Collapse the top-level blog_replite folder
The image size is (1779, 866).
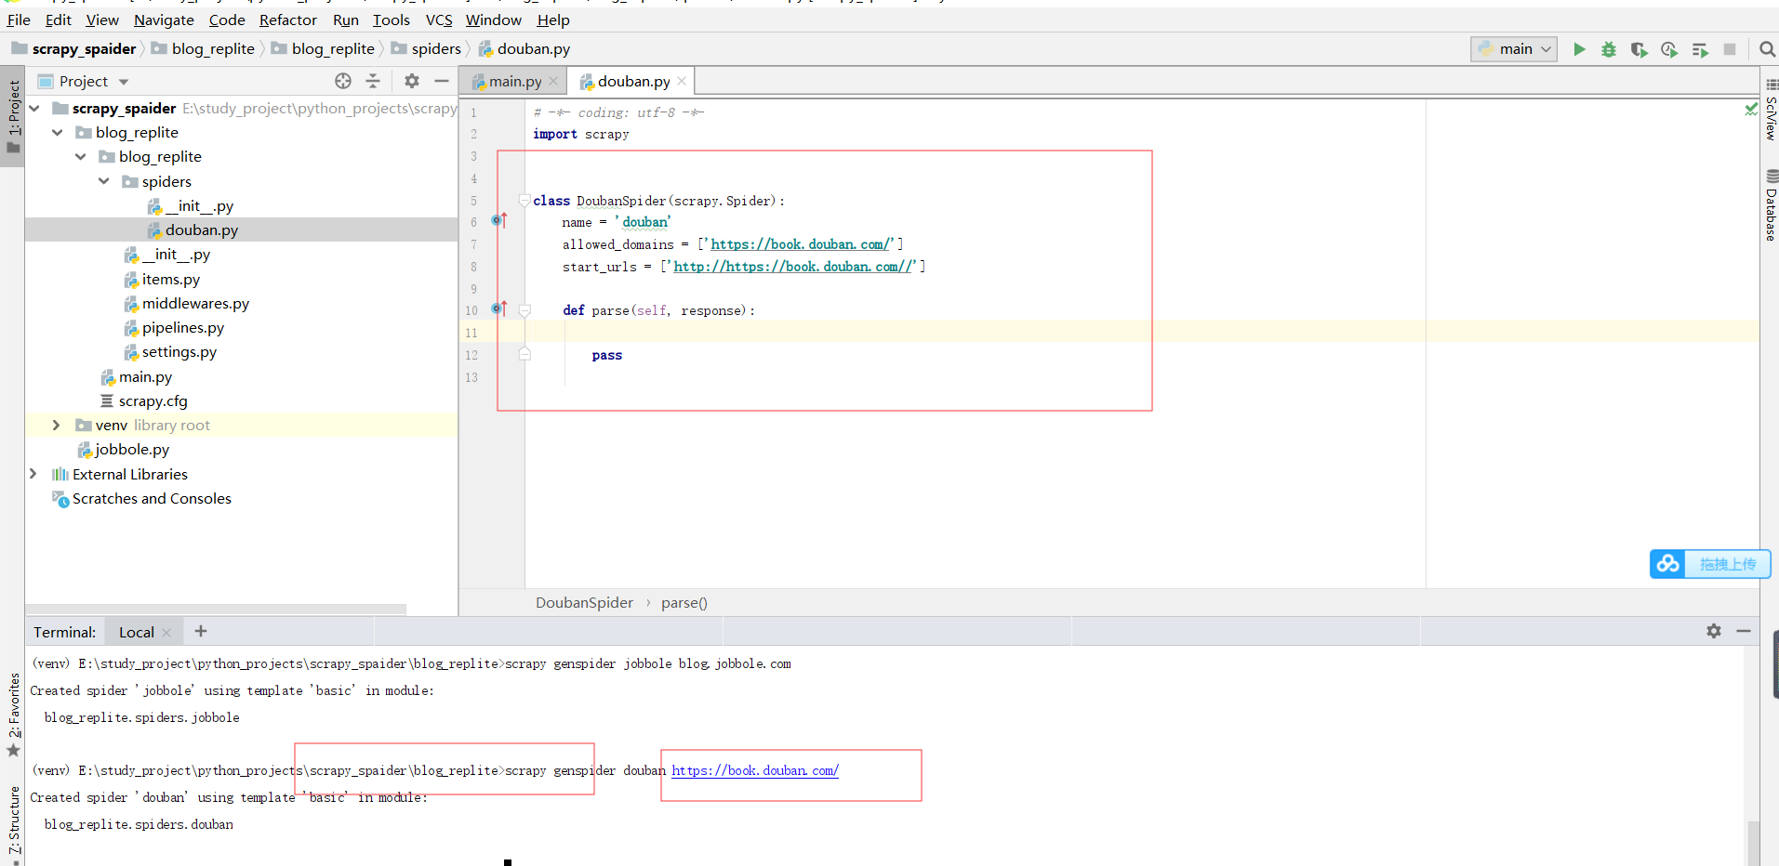(x=58, y=133)
